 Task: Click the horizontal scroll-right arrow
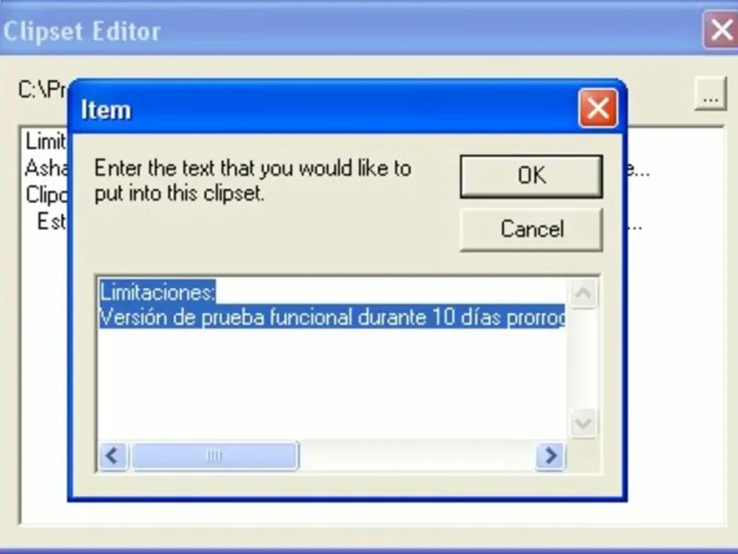click(x=550, y=455)
